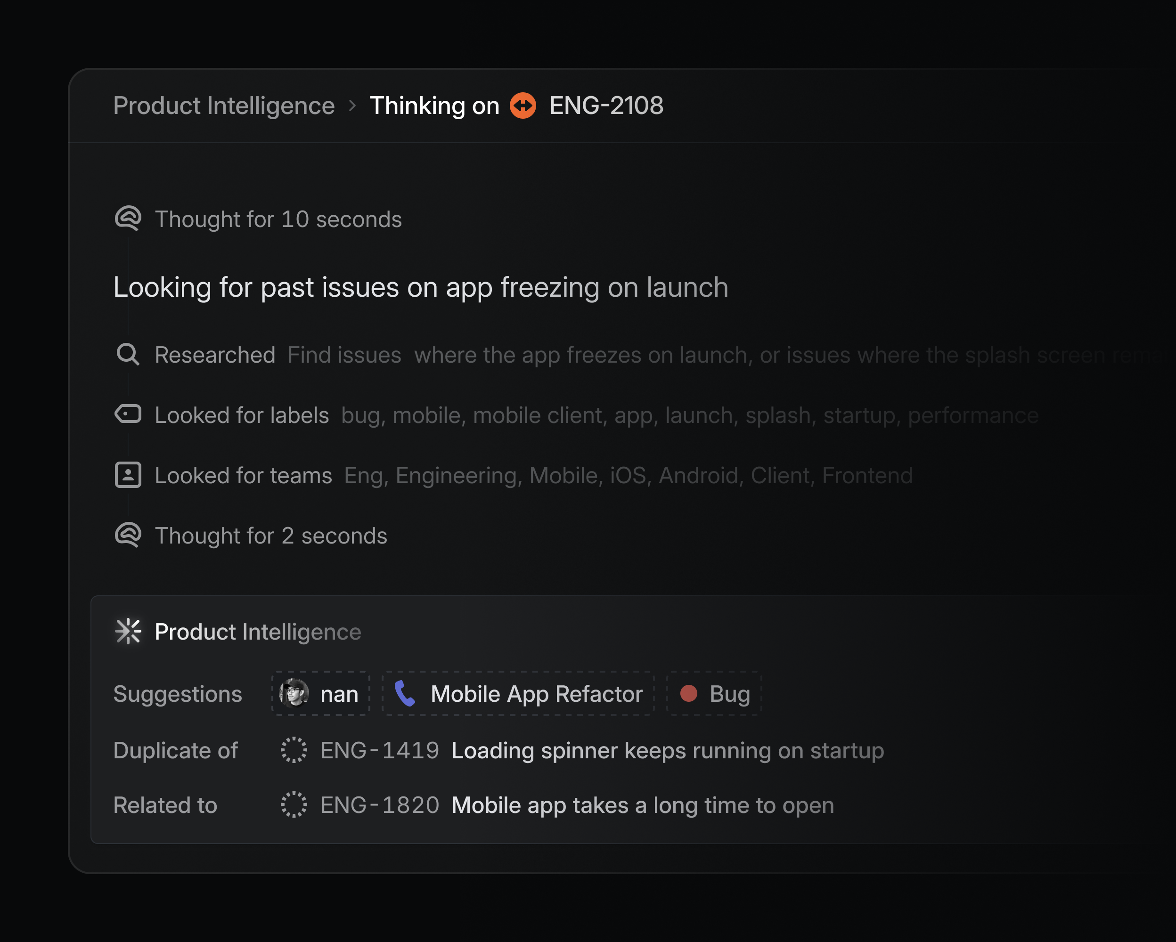Open the ENG-2108 issue reference
The width and height of the screenshot is (1176, 942).
(x=606, y=106)
